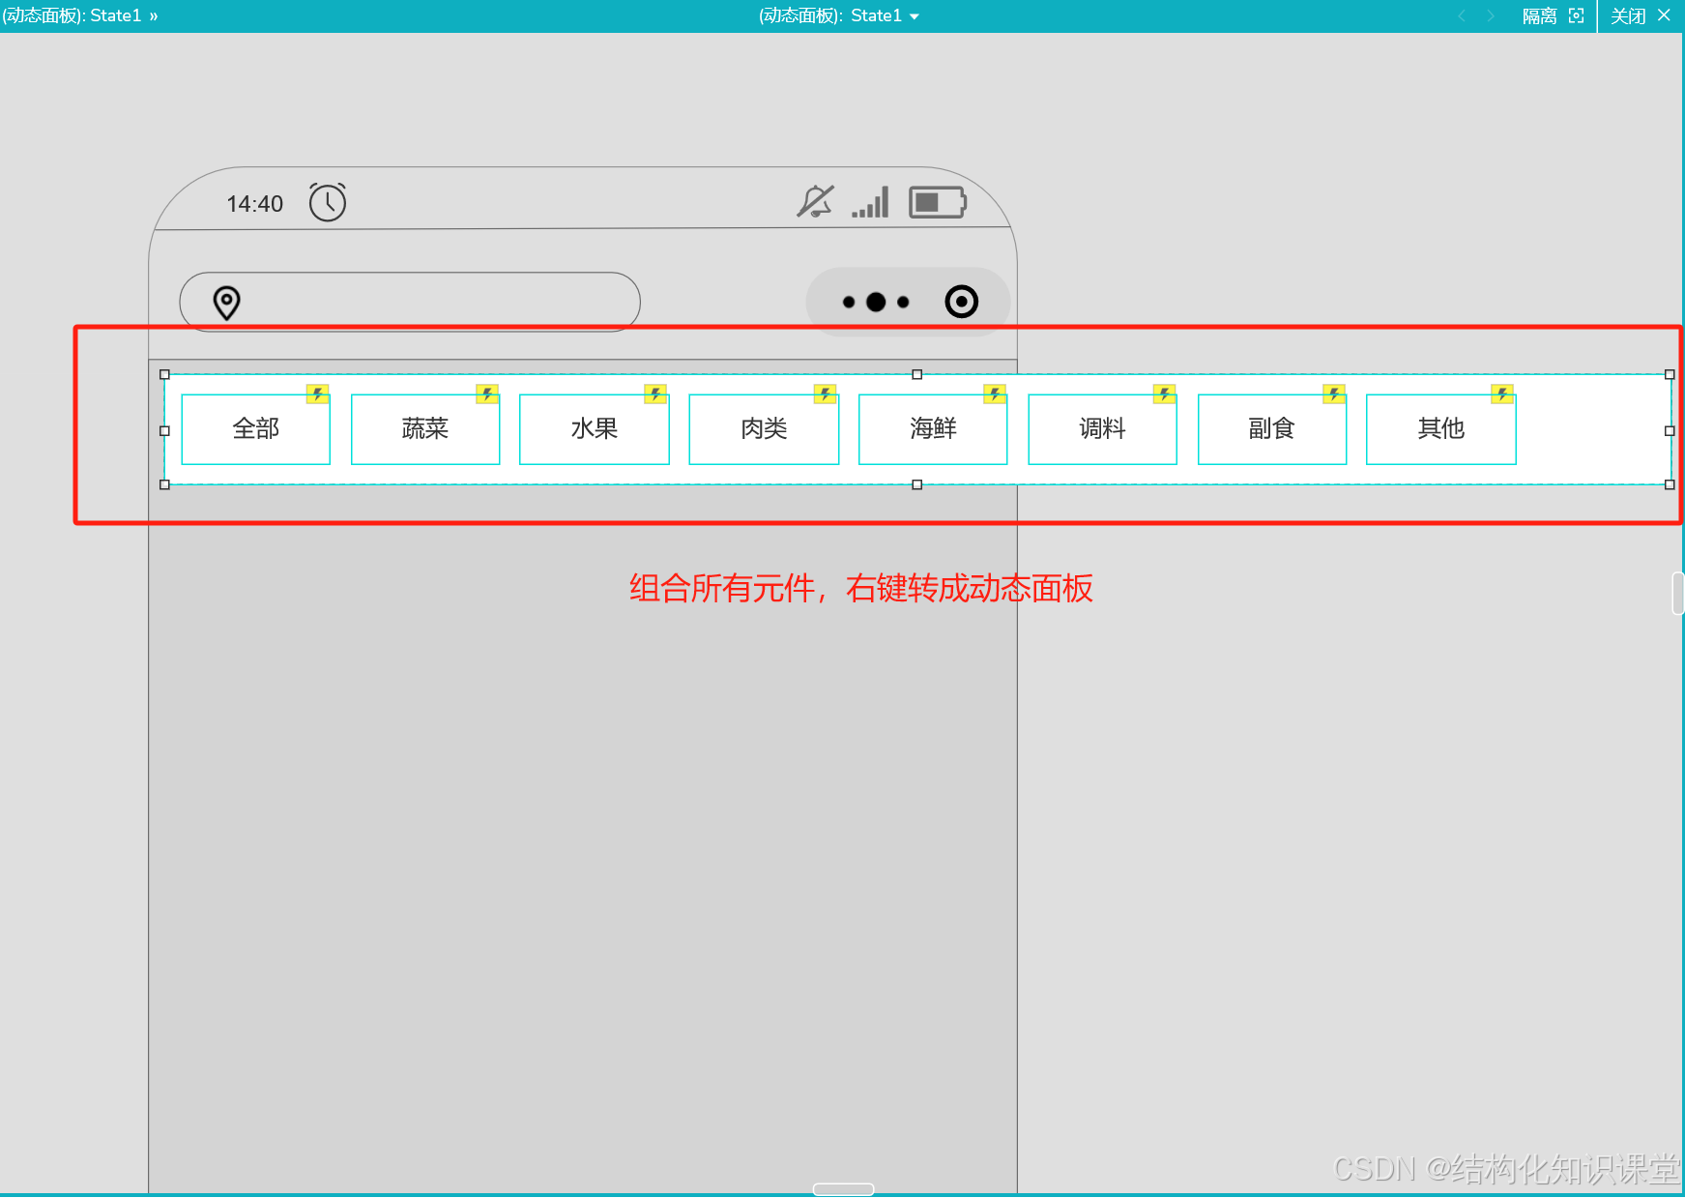Open the State1 dropdown in header
Image resolution: width=1685 pixels, height=1198 pixels.
coord(839,16)
